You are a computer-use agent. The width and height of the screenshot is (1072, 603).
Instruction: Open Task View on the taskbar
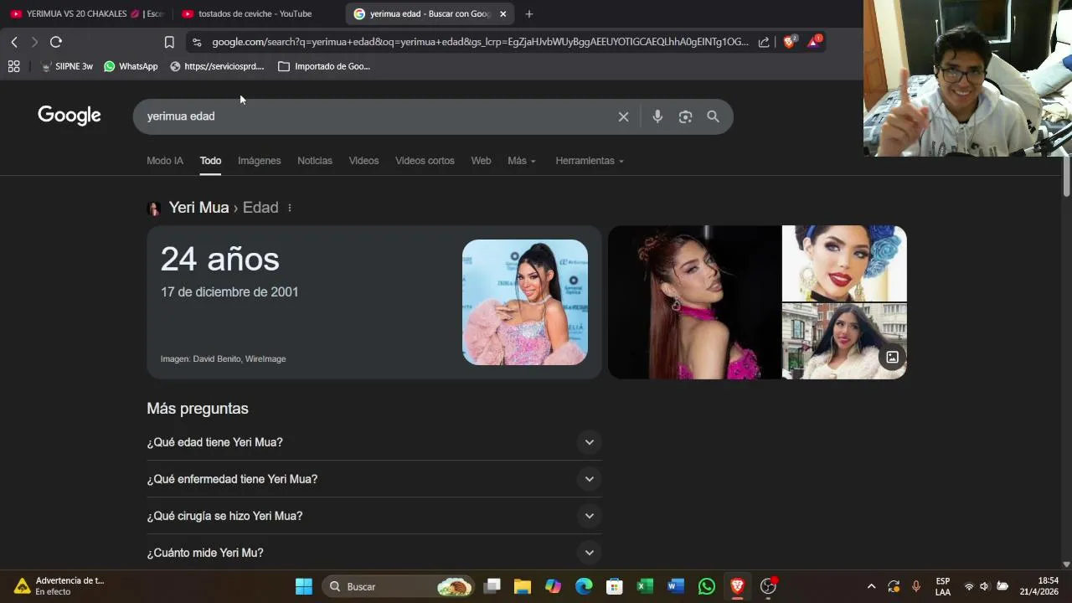[x=492, y=586]
